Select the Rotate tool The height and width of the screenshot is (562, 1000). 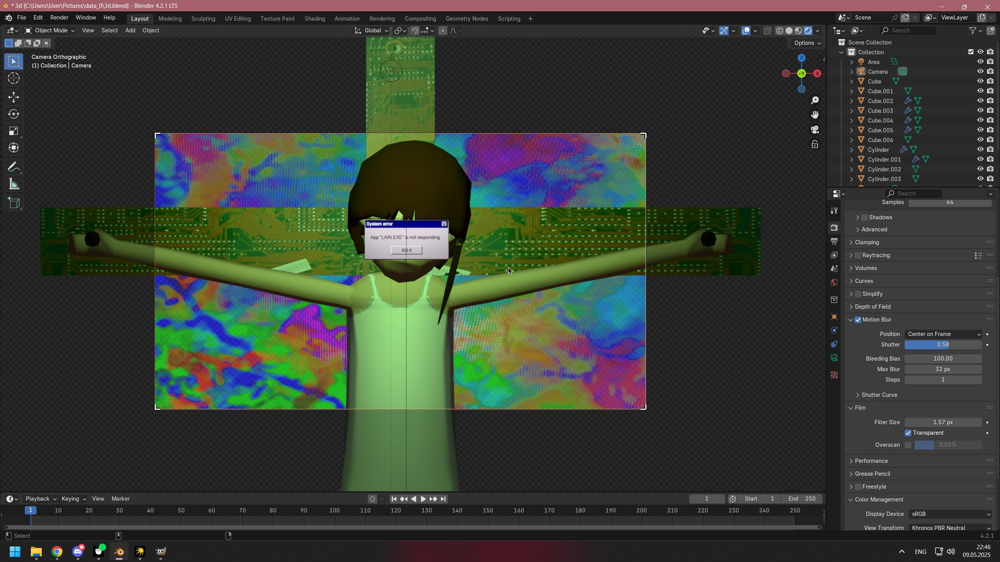pos(14,114)
